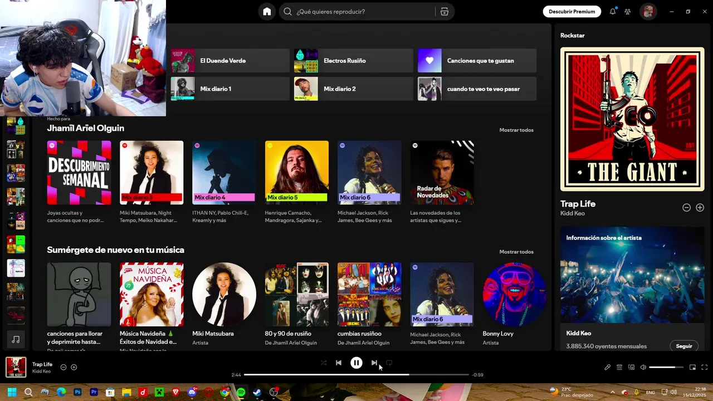Open Friend Activity icon in top bar

[628, 11]
